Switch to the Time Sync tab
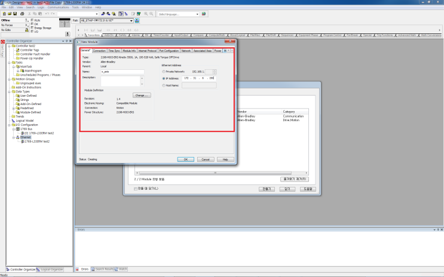 coord(114,51)
